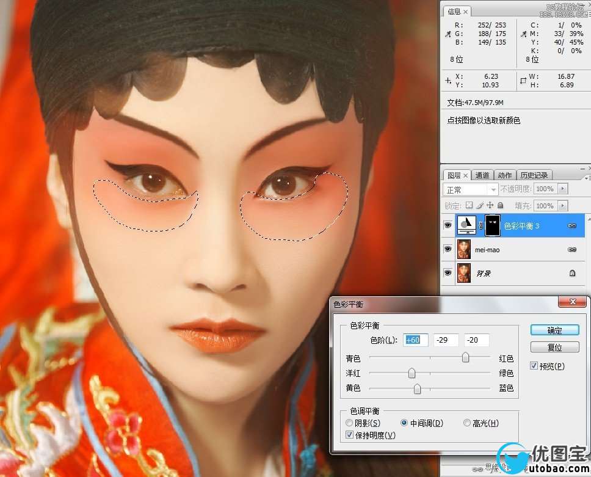
Task: Select the 中间调(D) radio button
Action: point(404,423)
